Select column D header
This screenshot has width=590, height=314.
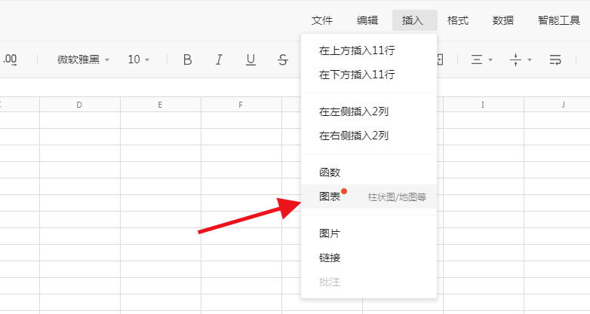[80, 105]
